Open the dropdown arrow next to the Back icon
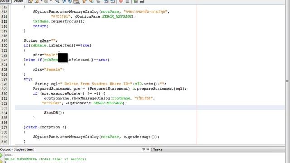This screenshot has width=290, height=163. (x=41, y=1)
